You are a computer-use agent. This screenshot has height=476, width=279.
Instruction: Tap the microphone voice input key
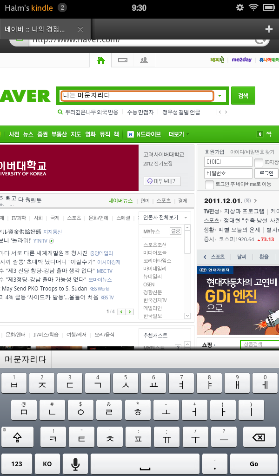[75, 464]
